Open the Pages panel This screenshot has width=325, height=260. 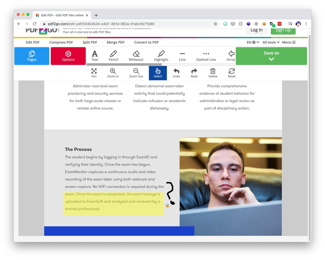32,56
